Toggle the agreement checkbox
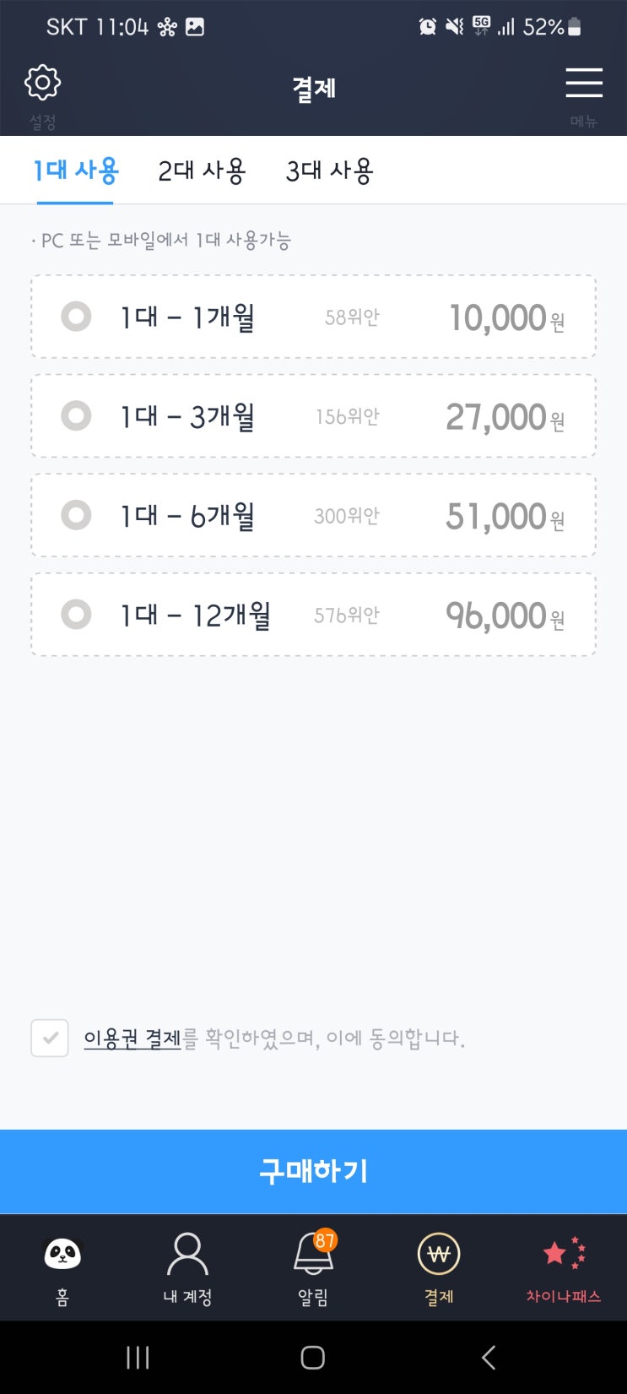The height and width of the screenshot is (1394, 627). (x=50, y=1038)
